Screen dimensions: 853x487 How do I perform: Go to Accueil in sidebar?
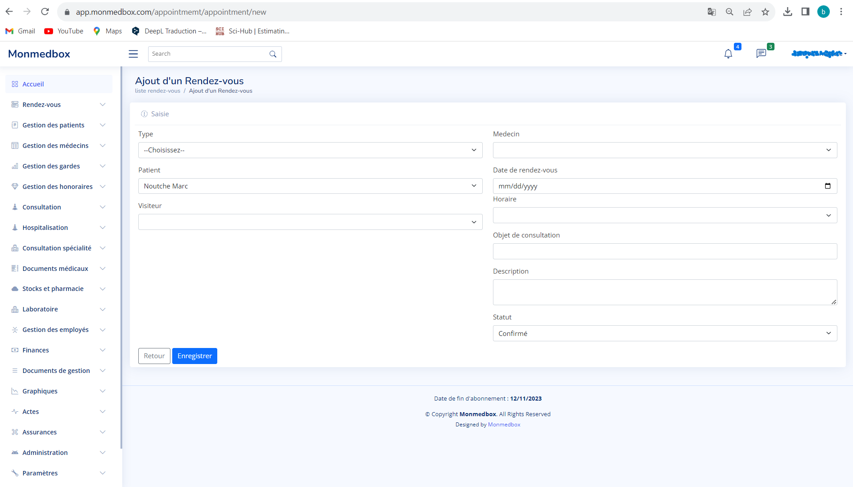[x=33, y=84]
